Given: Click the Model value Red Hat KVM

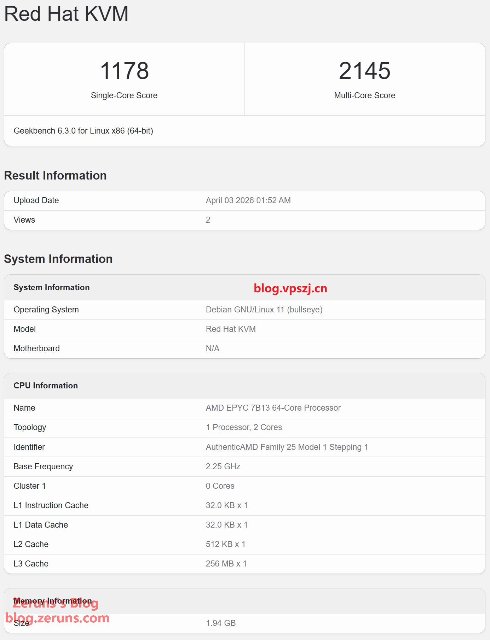Looking at the screenshot, I should point(231,329).
